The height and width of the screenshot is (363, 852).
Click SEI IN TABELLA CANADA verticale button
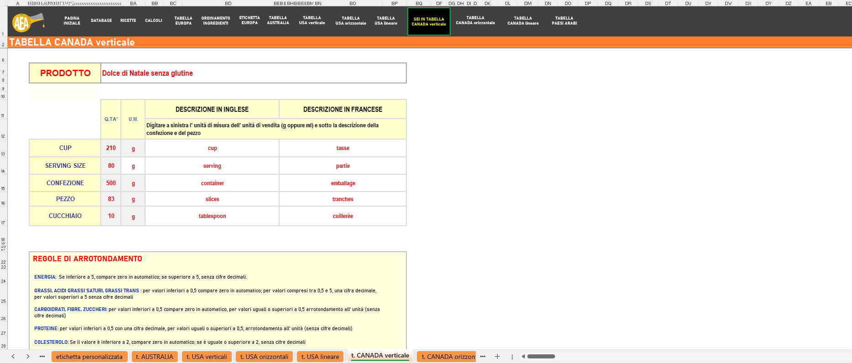(429, 21)
